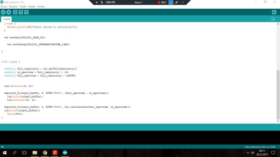
Task: Open a sketch with up-arrow icon
Action: (21, 12)
